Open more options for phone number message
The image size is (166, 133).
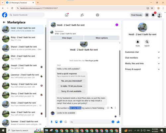coord(115,108)
